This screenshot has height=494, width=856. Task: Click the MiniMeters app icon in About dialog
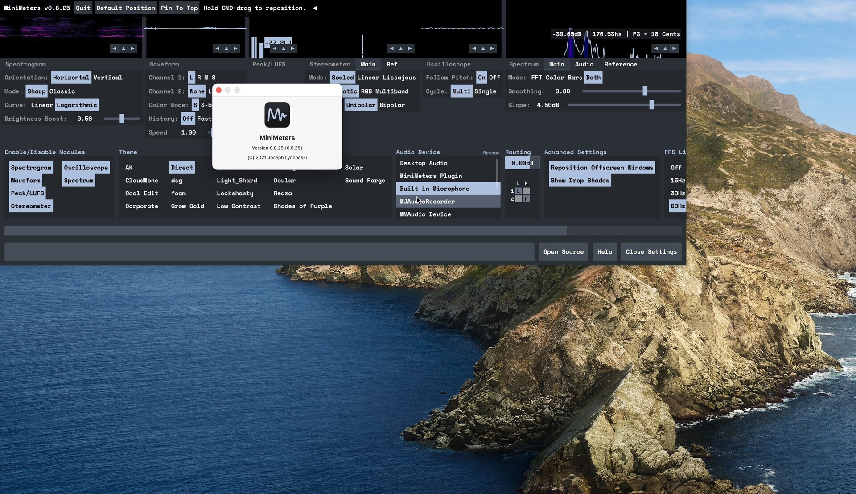tap(277, 115)
